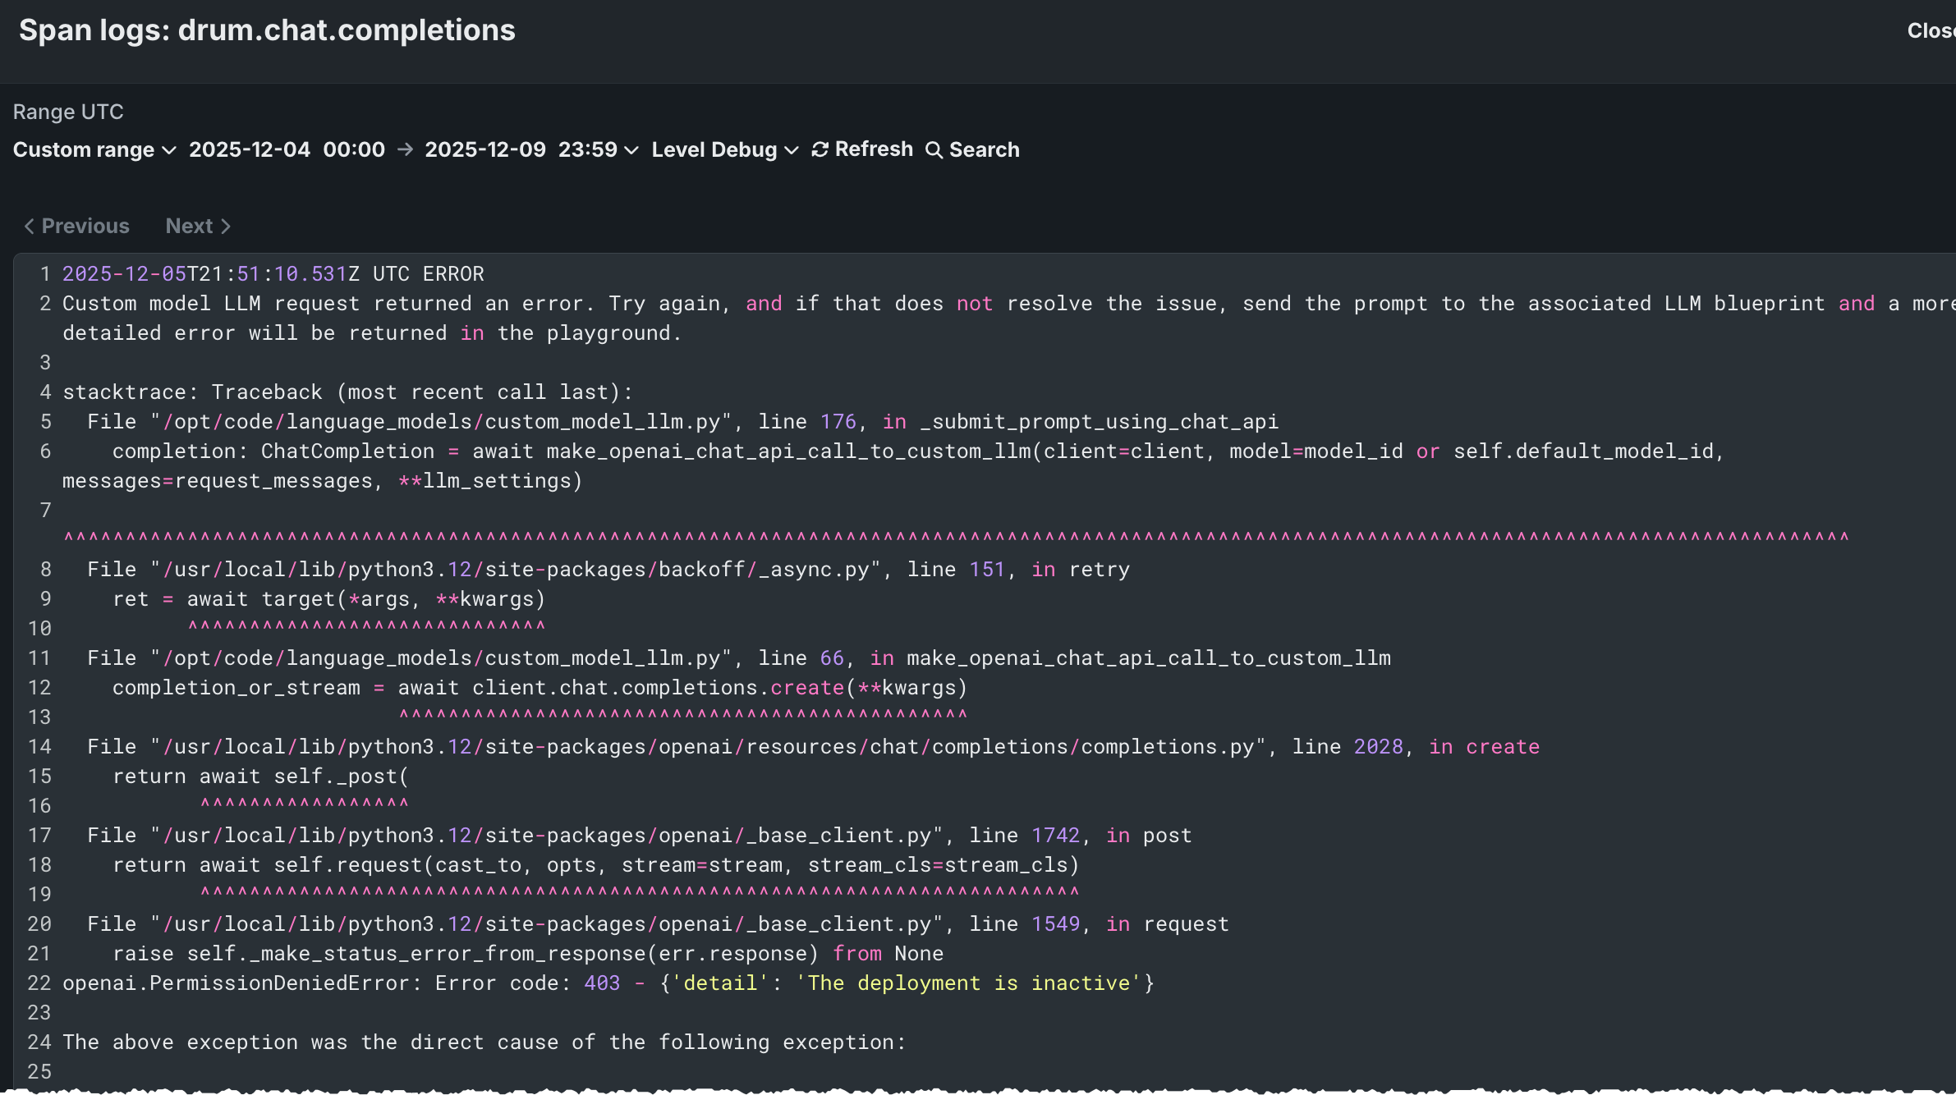Go to Next log page
Viewport: 1956px width, 1095px height.
click(x=189, y=226)
